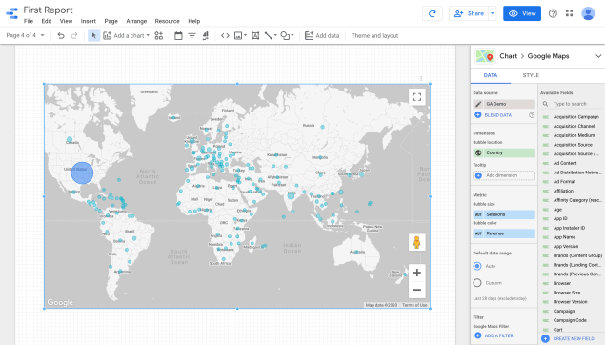Viewport: 605px width, 345px height.
Task: Pick up the Street View pegman
Action: pos(417,242)
